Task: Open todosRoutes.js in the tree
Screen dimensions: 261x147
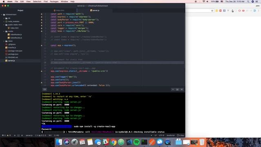Action: (16, 38)
